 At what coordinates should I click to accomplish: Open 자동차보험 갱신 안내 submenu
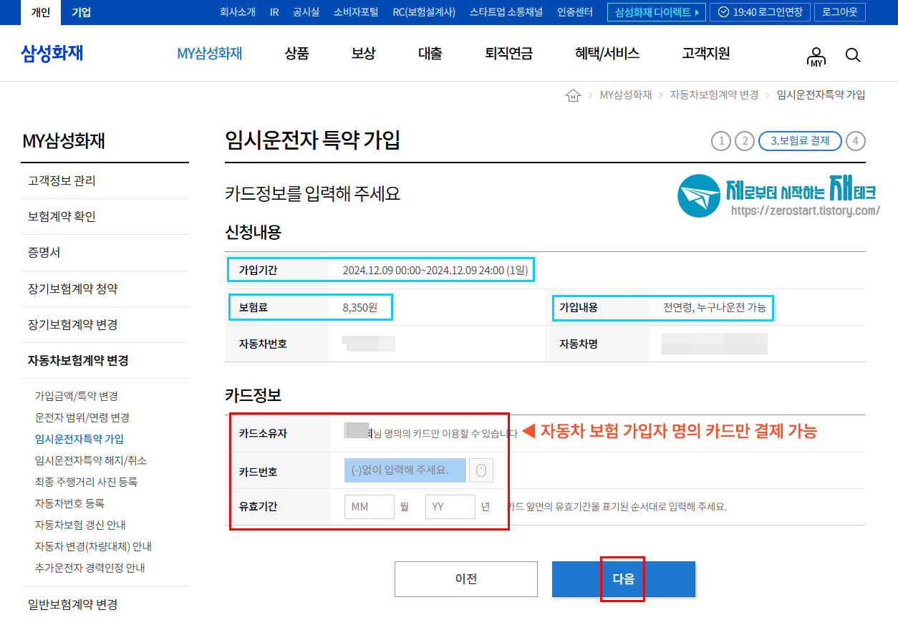tap(80, 525)
